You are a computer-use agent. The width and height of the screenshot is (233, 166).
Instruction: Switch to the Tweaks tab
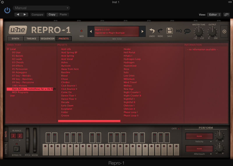31,39
